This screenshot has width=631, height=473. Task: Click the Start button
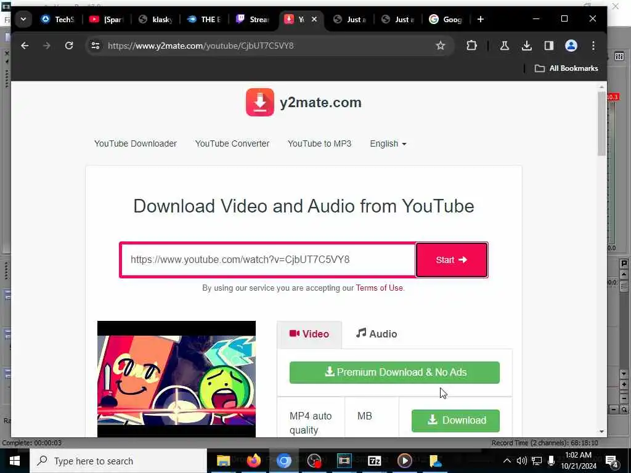click(x=452, y=260)
